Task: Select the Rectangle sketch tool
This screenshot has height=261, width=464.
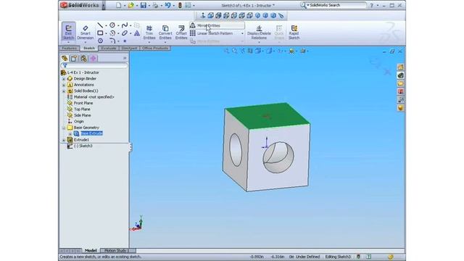Action: pos(100,33)
